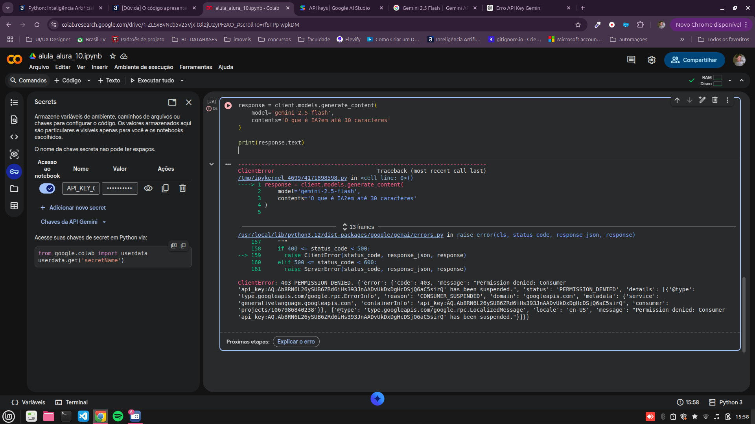The image size is (755, 424).
Task: Open the errors.py file link
Action: click(x=341, y=235)
